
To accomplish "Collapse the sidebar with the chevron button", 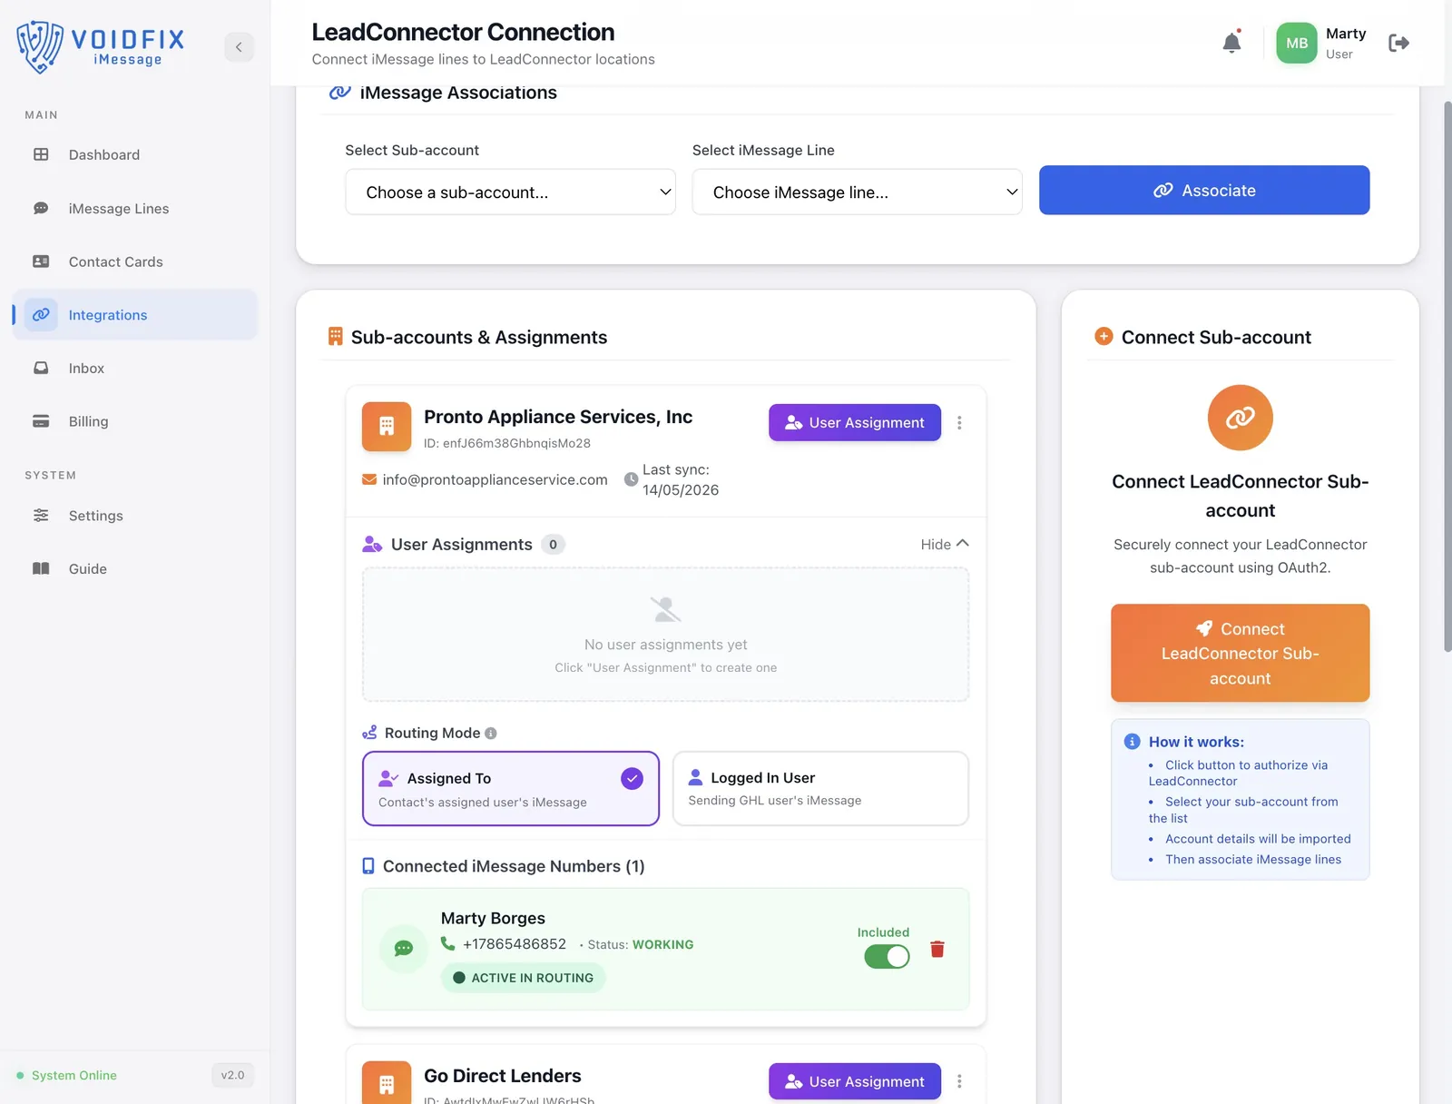I will (x=239, y=46).
